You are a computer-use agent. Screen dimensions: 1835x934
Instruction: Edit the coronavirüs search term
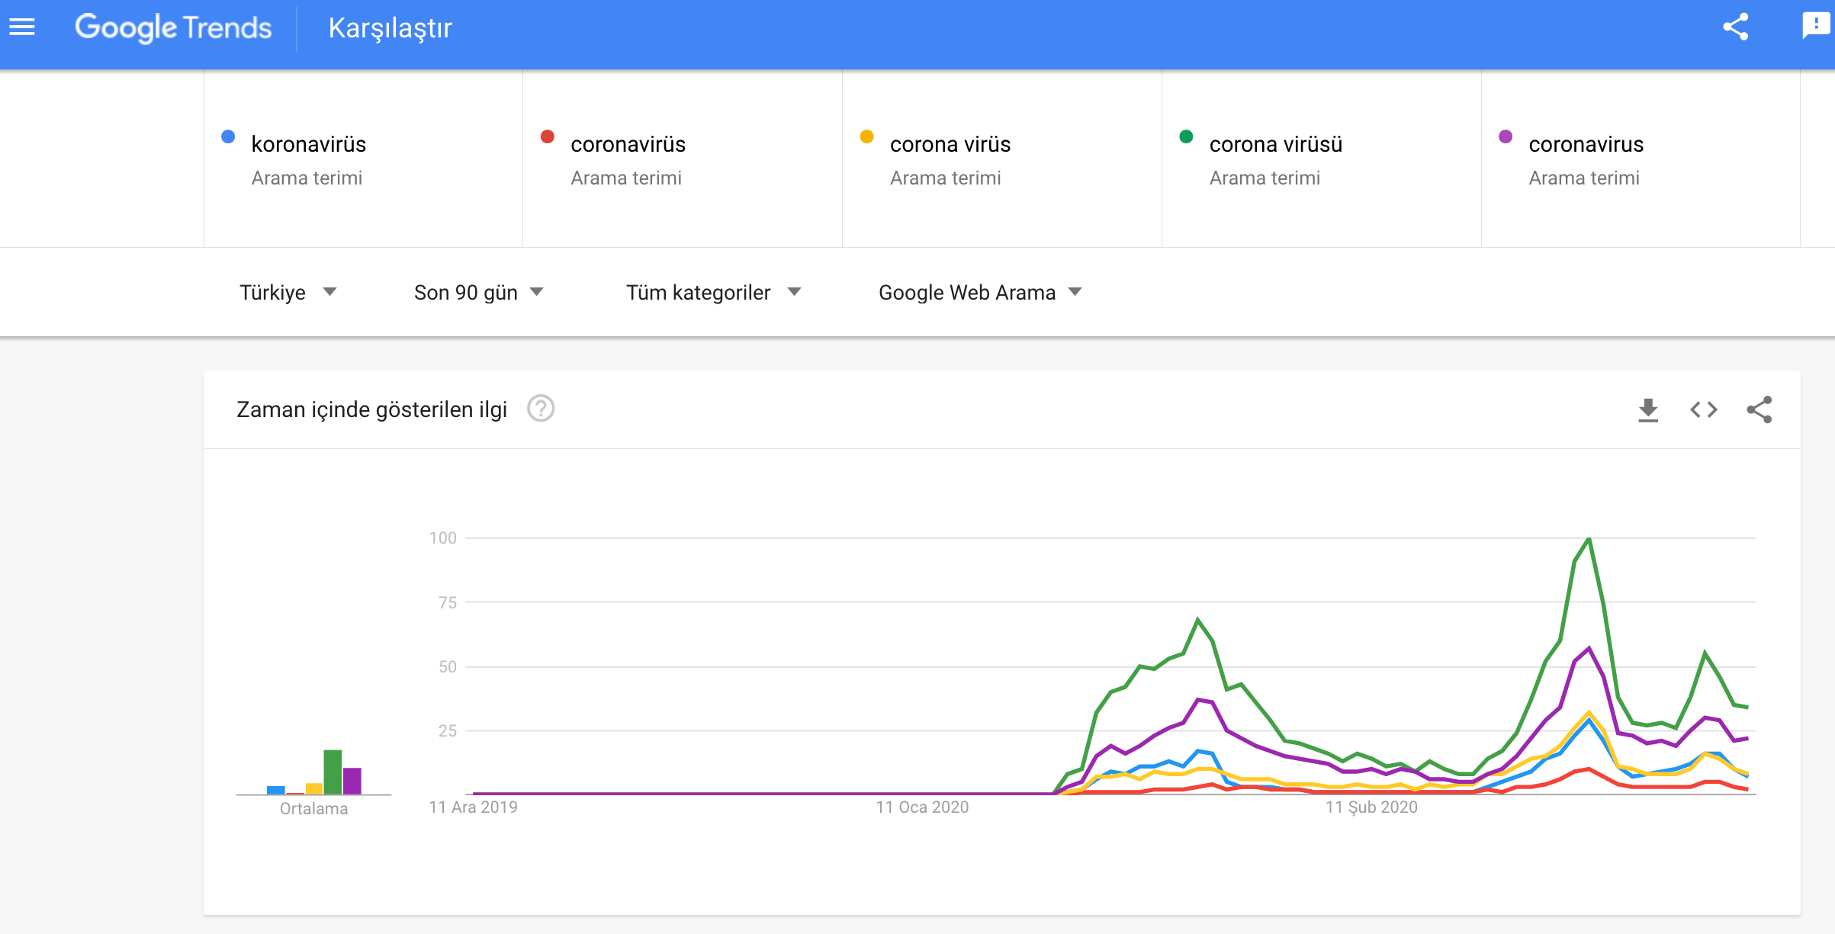click(628, 145)
